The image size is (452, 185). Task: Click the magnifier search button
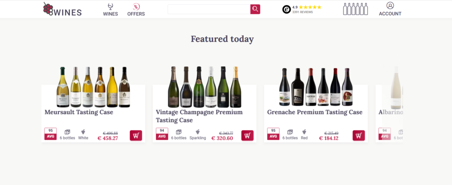coord(255,9)
